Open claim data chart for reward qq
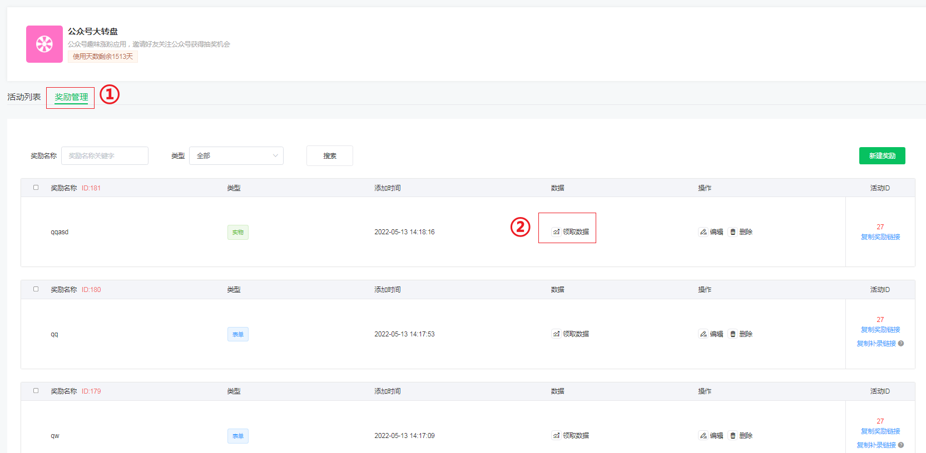 click(x=556, y=334)
